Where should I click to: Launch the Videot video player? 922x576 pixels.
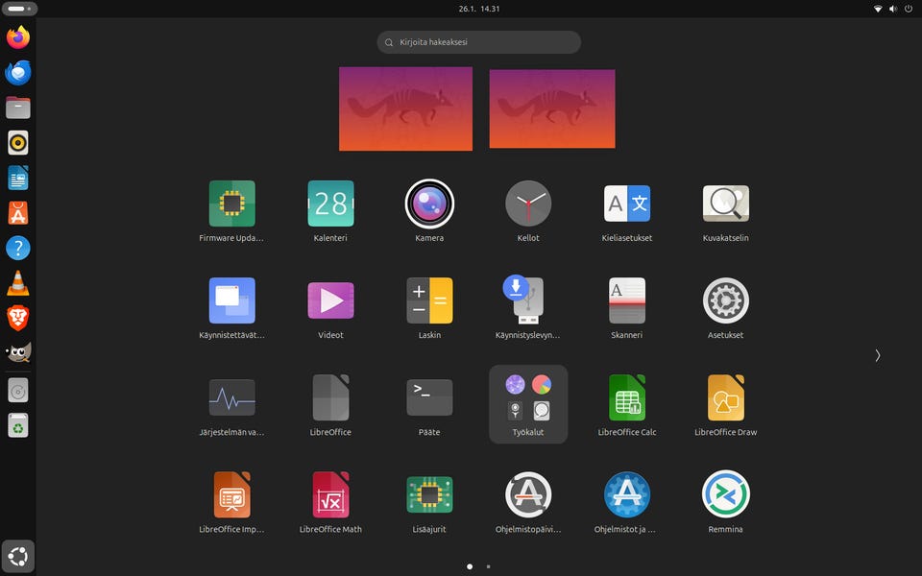point(330,300)
